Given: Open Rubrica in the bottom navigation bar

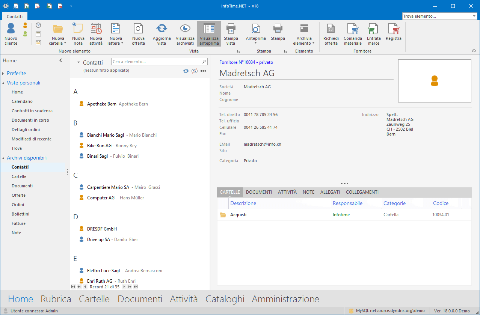Looking at the screenshot, I should point(56,299).
